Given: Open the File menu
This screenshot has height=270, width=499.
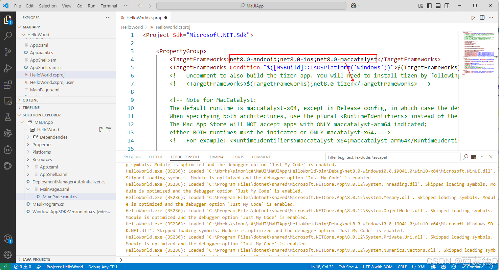Looking at the screenshot, I should pos(18,6).
